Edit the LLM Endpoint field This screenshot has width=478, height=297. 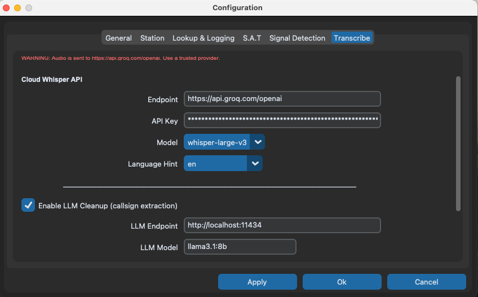[282, 225]
